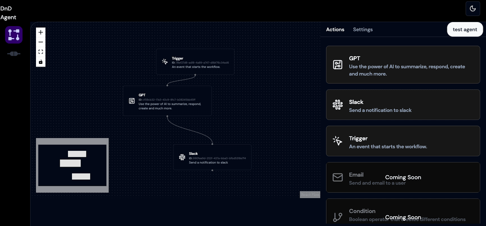Open the connections plug icon in sidebar
Image resolution: width=486 pixels, height=226 pixels.
pos(13,54)
